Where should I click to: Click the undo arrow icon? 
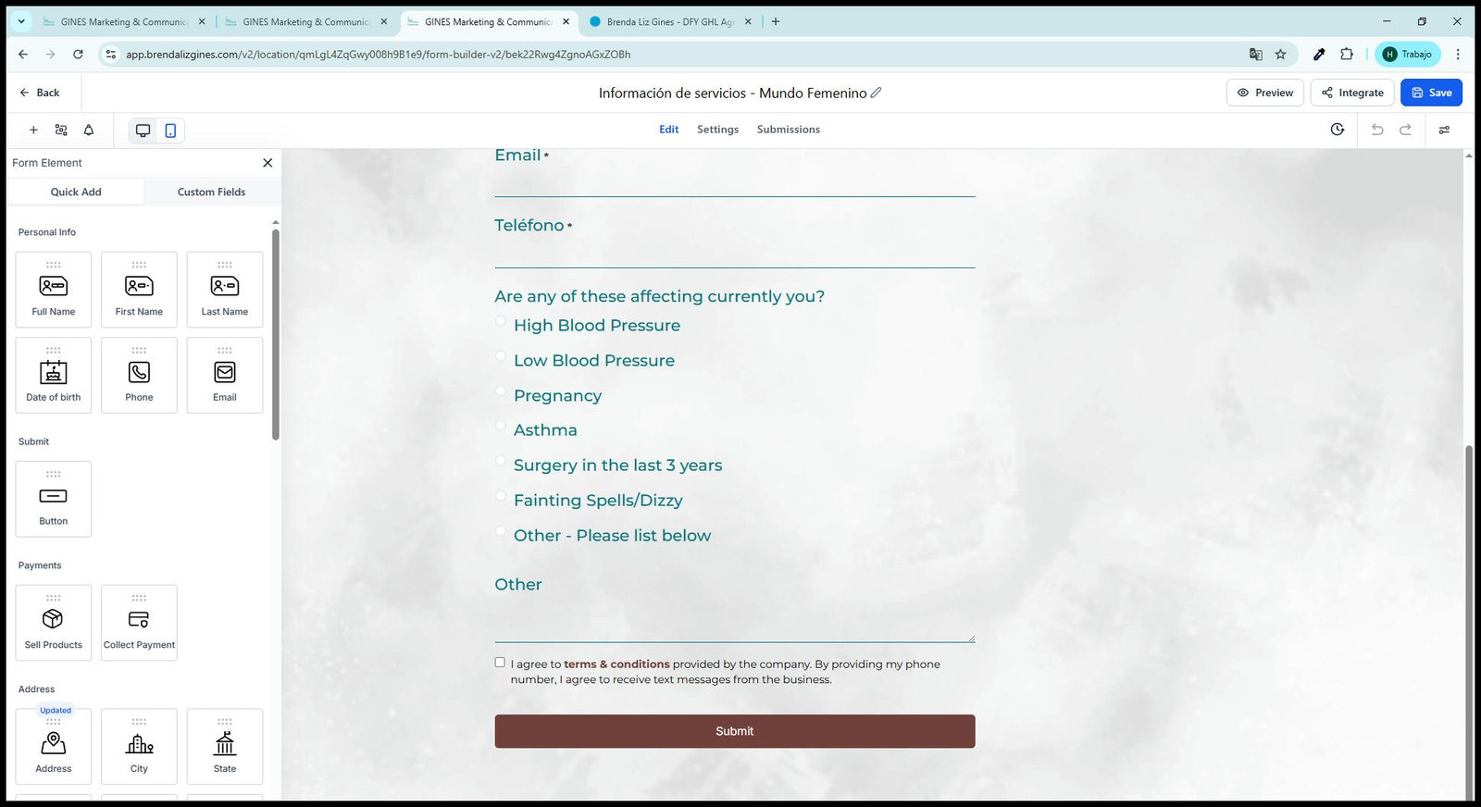pyautogui.click(x=1377, y=130)
